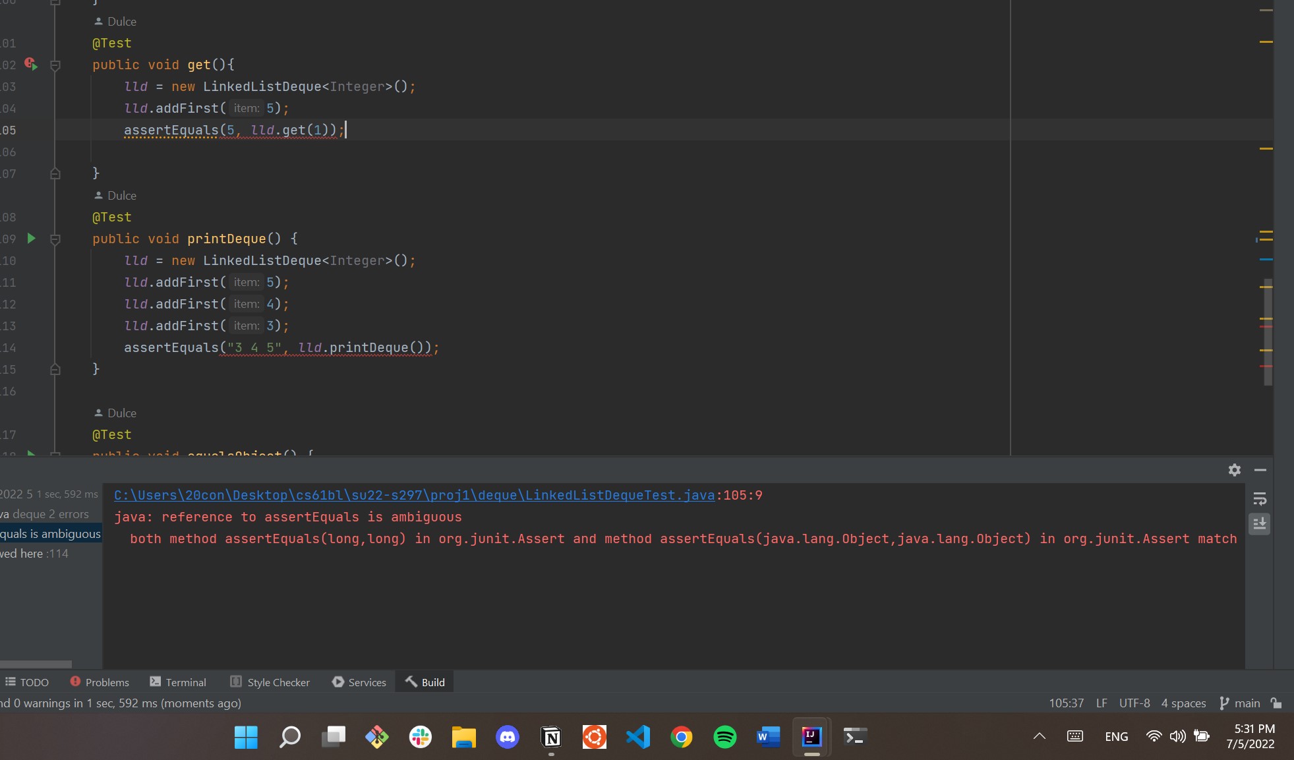Collapse the get() method fold marker
Image resolution: width=1294 pixels, height=760 pixels.
click(55, 65)
